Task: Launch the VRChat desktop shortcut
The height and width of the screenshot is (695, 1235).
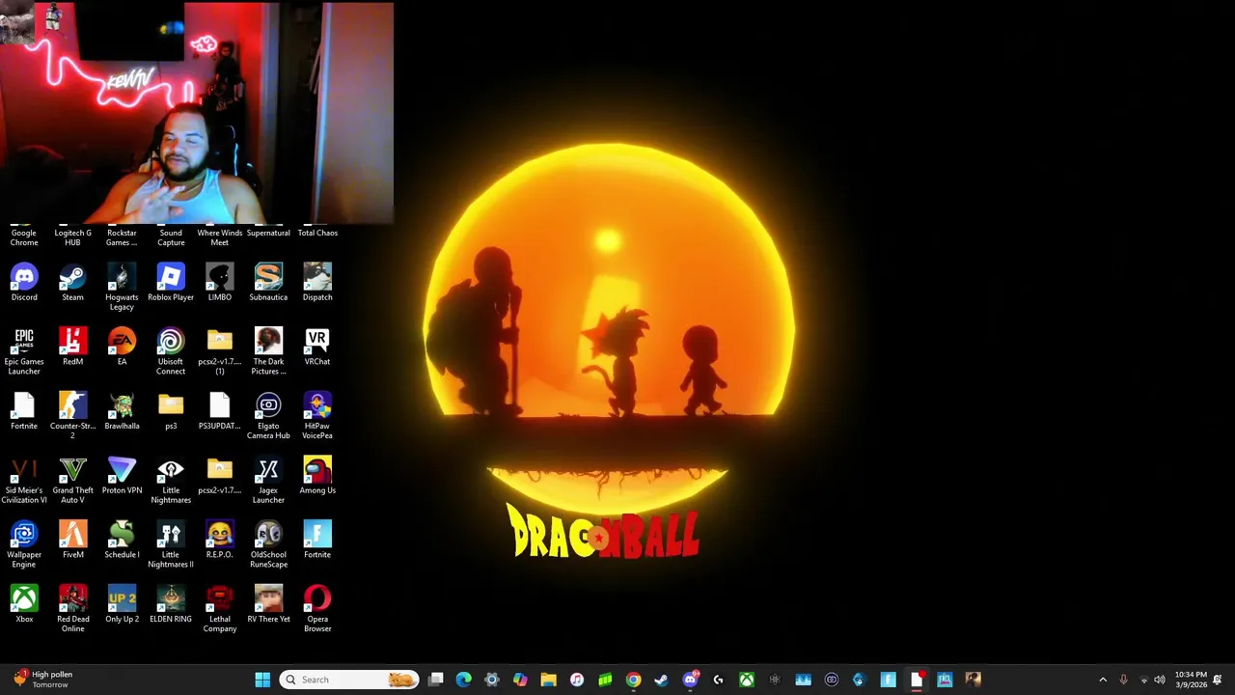Action: pyautogui.click(x=317, y=347)
